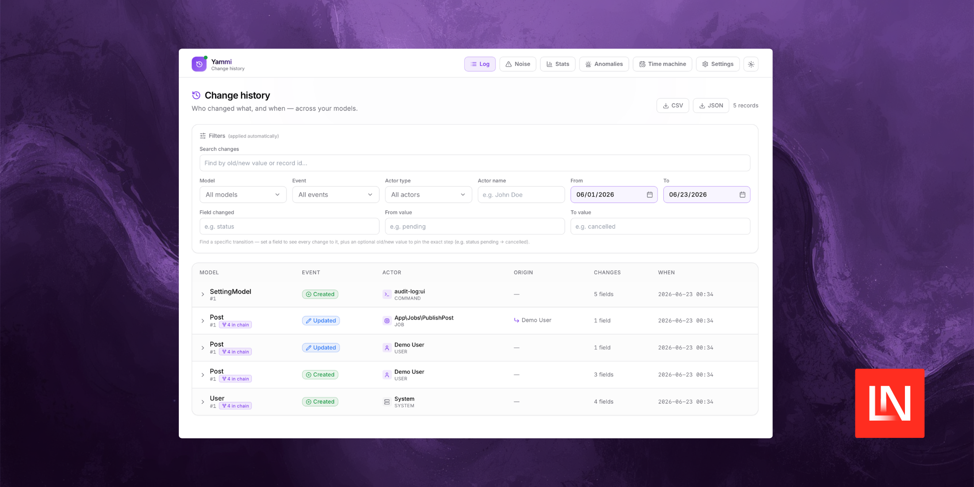Screen dimensions: 974x487
Task: Click Created badge on User row
Action: [x=320, y=402]
